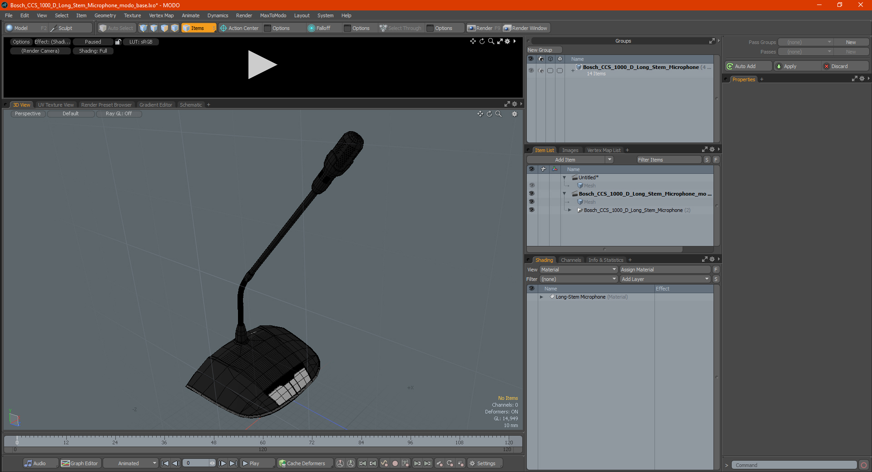872x472 pixels.
Task: Open the Texture menu
Action: [132, 15]
